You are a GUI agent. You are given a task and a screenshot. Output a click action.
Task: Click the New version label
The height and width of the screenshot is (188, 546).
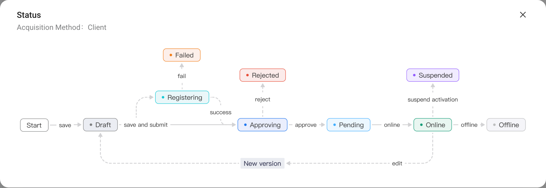coord(262,163)
